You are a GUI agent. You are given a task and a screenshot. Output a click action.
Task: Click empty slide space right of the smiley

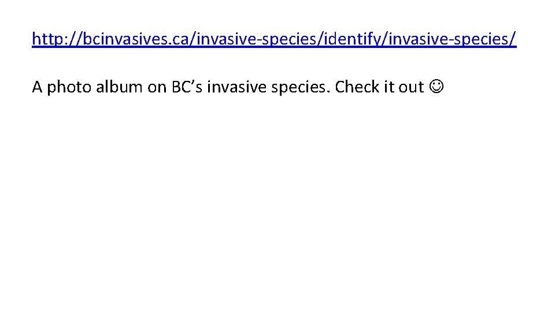click(x=497, y=87)
